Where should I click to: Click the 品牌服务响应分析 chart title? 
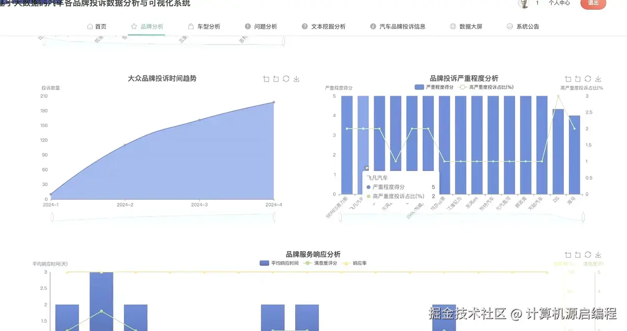(x=313, y=254)
